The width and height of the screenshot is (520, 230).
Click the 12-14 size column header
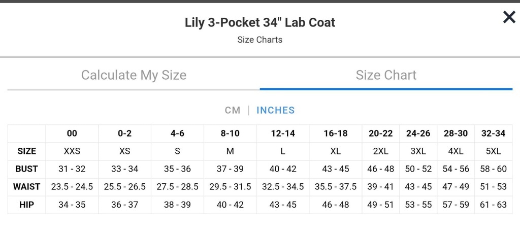coord(283,134)
